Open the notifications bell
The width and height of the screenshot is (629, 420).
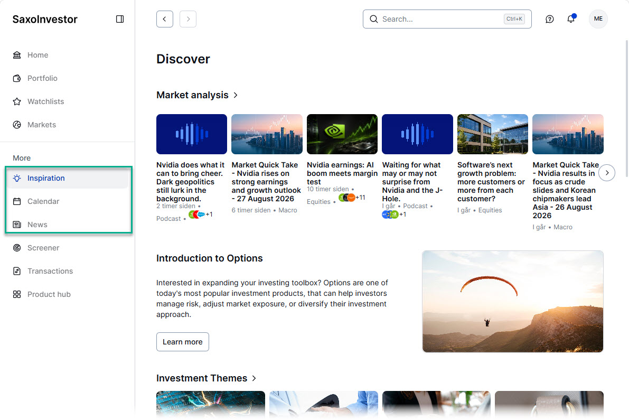pyautogui.click(x=571, y=19)
